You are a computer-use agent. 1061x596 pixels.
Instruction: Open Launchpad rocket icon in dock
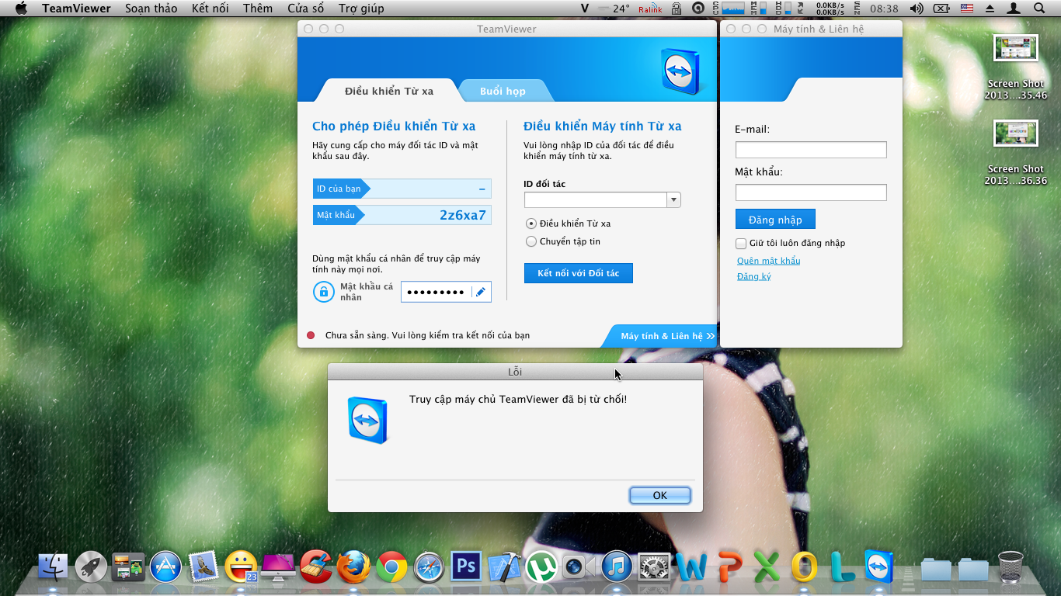tap(91, 568)
